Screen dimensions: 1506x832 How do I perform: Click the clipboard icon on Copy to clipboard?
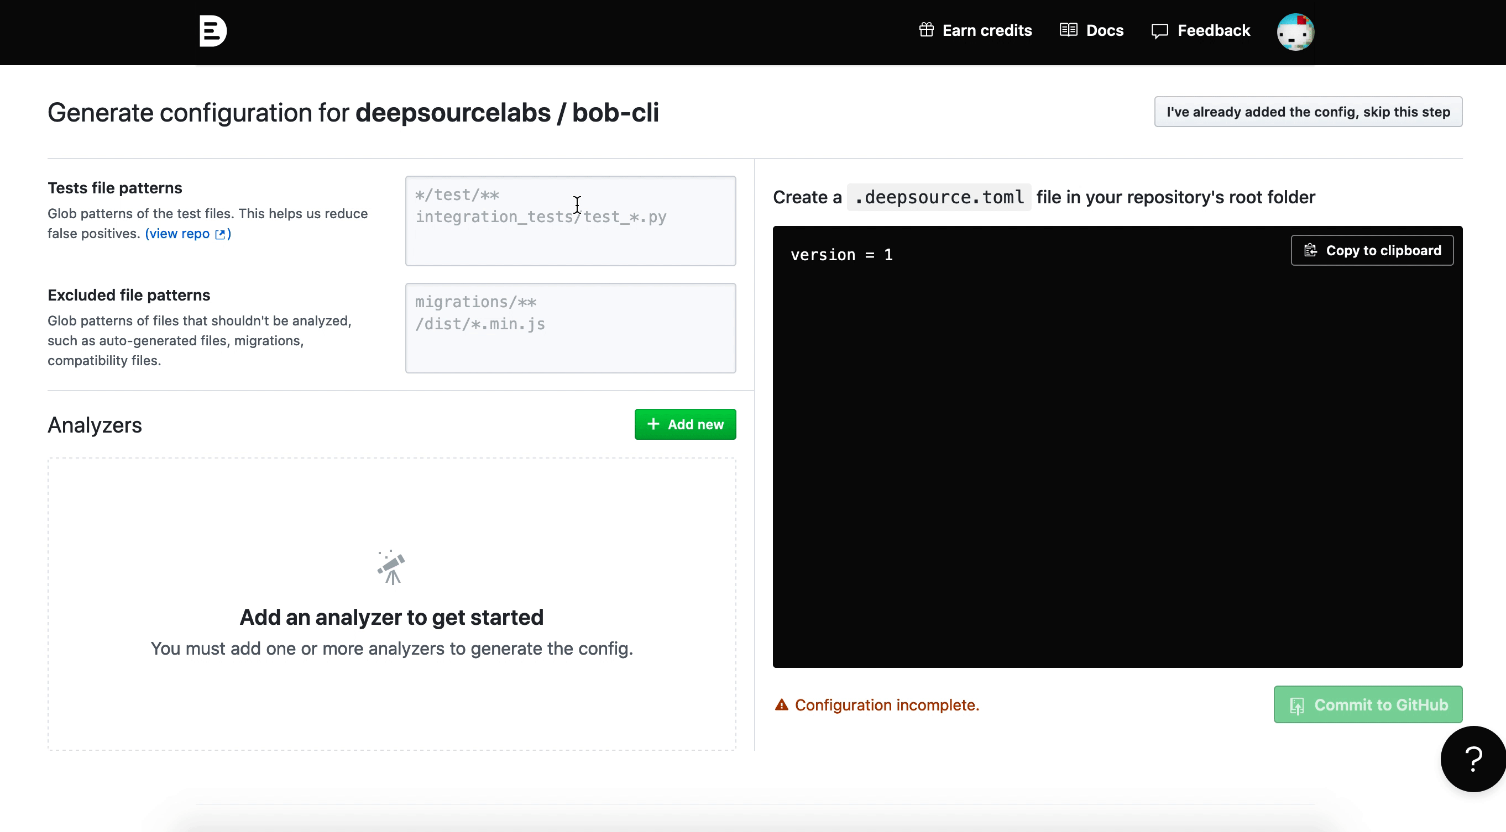[1310, 250]
